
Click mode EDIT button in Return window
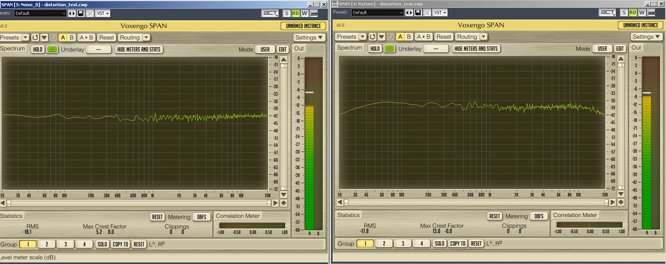pos(620,48)
